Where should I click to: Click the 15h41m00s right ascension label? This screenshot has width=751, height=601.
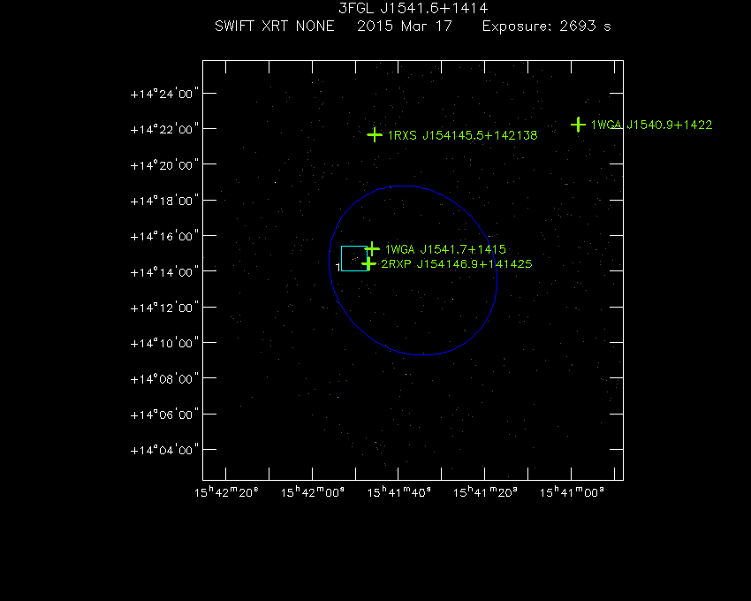pyautogui.click(x=572, y=492)
